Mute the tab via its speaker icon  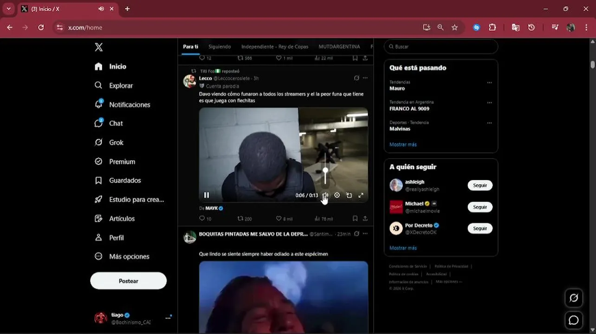(x=101, y=9)
